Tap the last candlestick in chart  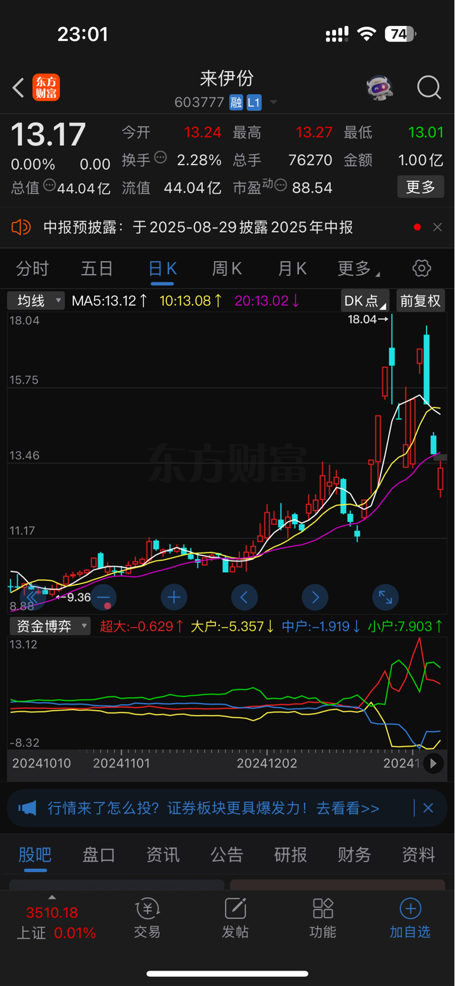[x=441, y=478]
